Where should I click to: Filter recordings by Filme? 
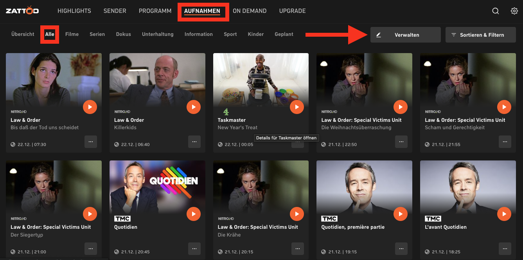click(72, 34)
